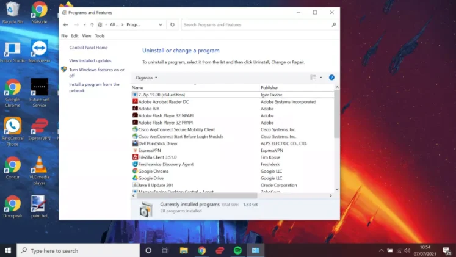Click the scroll down arrow of the program list
The height and width of the screenshot is (257, 456).
coord(337,189)
